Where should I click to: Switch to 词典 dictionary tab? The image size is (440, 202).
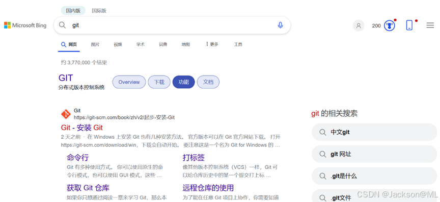point(163,44)
